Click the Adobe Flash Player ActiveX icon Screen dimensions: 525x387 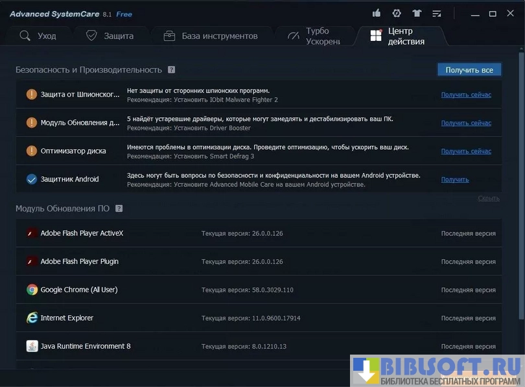point(32,233)
